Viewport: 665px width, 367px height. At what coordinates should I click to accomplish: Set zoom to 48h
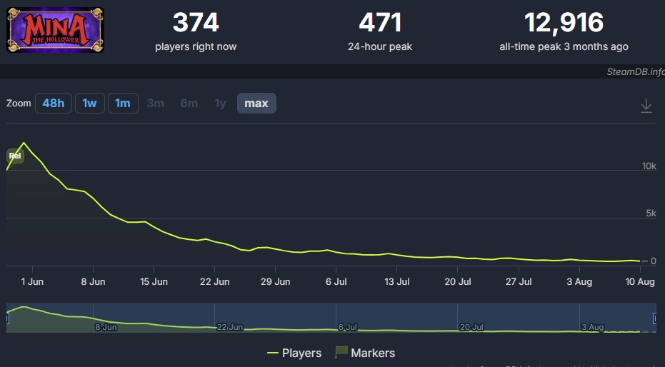click(54, 103)
